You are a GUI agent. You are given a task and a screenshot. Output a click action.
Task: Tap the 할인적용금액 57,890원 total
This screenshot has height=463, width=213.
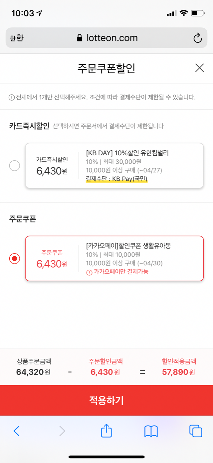coord(179,367)
